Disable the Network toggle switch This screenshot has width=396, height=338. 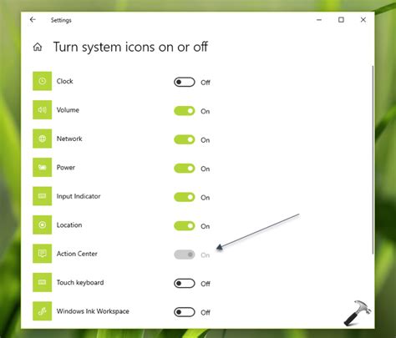pyautogui.click(x=185, y=139)
